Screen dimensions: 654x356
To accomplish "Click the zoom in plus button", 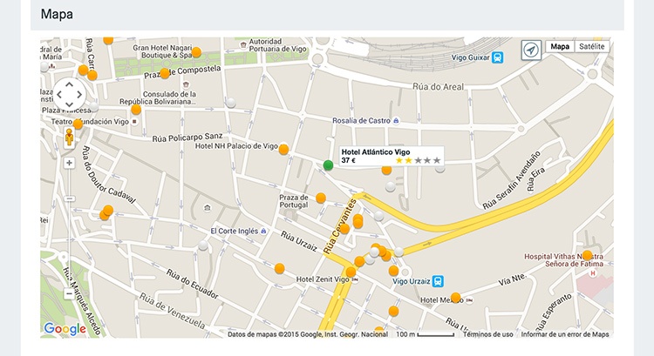I will [x=69, y=163].
